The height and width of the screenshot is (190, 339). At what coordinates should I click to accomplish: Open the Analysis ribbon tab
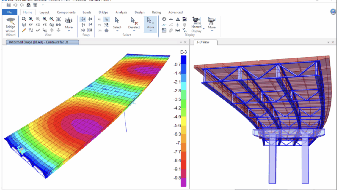[x=121, y=12]
